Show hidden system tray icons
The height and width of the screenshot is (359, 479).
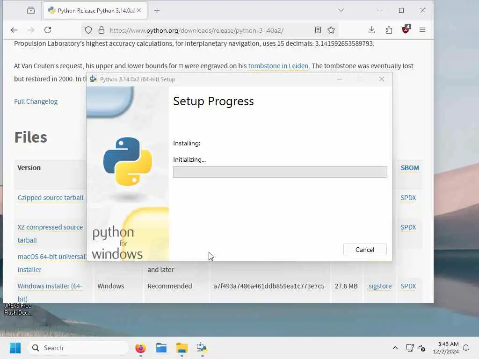pos(395,348)
